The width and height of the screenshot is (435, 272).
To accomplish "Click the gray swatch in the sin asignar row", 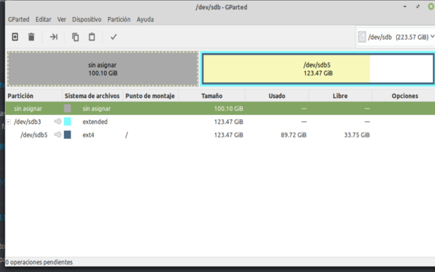I will tap(67, 108).
